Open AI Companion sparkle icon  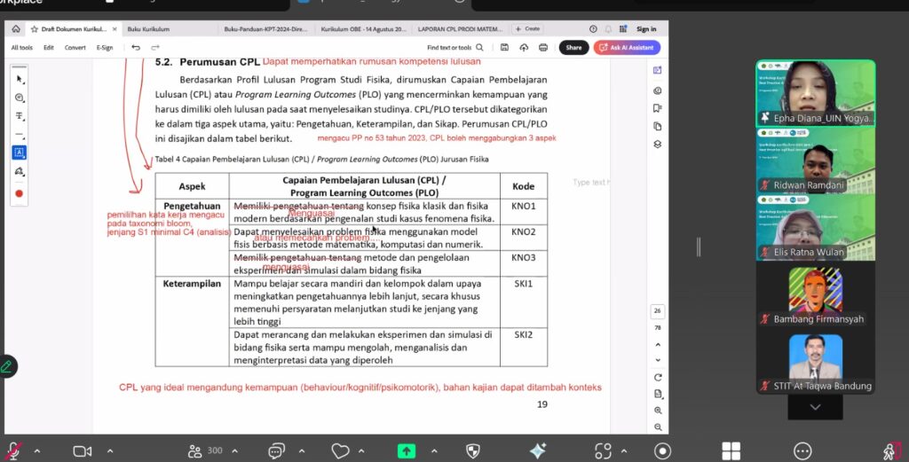pos(537,450)
